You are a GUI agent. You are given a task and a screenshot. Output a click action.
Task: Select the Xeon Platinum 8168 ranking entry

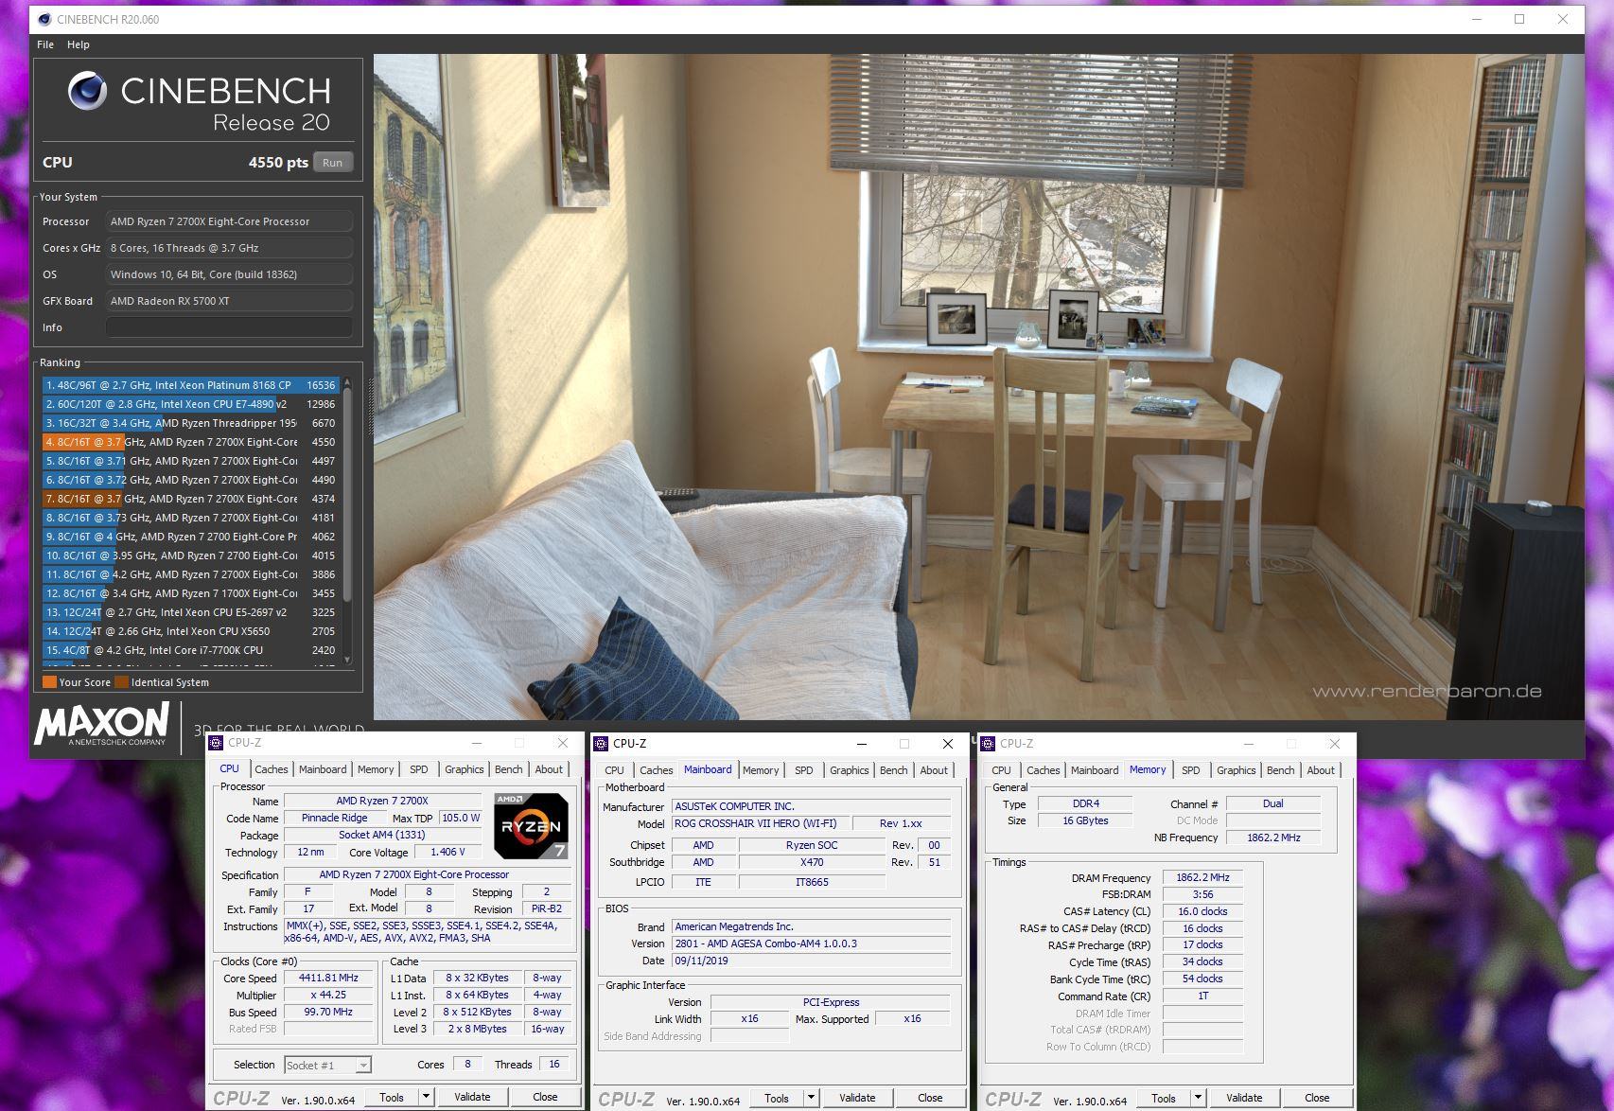[190, 385]
